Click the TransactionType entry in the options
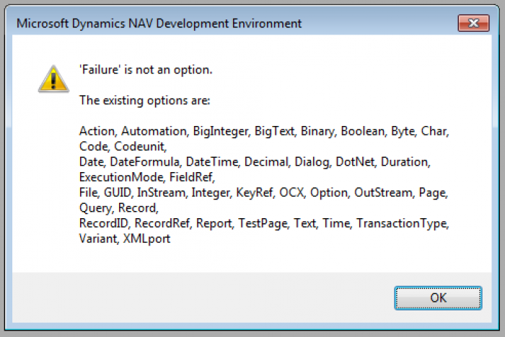 tap(403, 223)
